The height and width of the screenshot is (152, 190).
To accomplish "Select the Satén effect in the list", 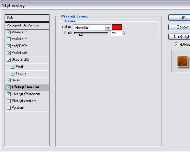I will pyautogui.click(x=27, y=80).
